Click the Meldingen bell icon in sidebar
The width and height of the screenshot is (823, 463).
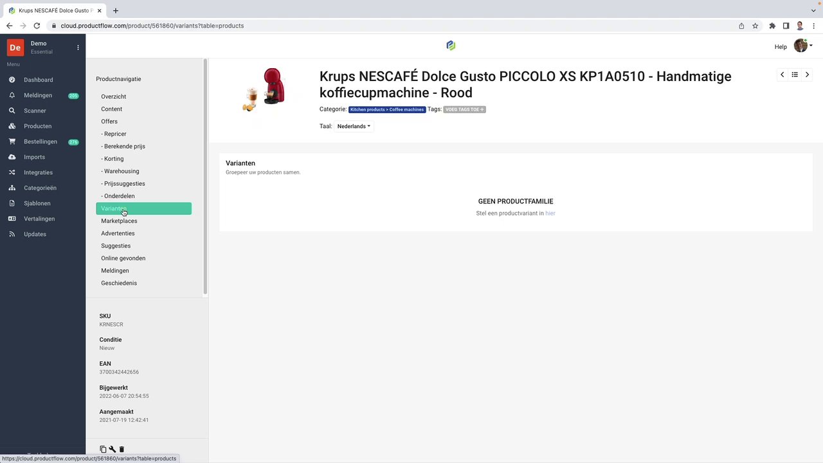point(12,95)
